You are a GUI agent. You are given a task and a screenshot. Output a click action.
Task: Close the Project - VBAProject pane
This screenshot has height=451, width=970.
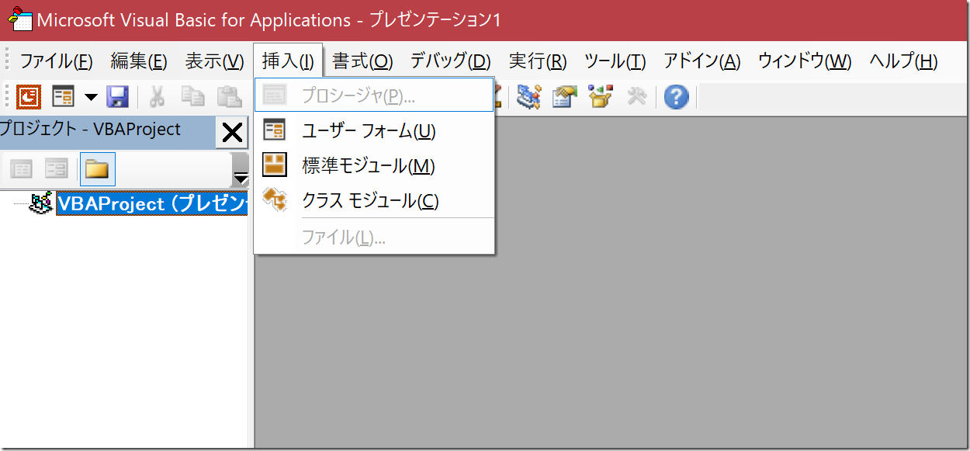pyautogui.click(x=232, y=133)
